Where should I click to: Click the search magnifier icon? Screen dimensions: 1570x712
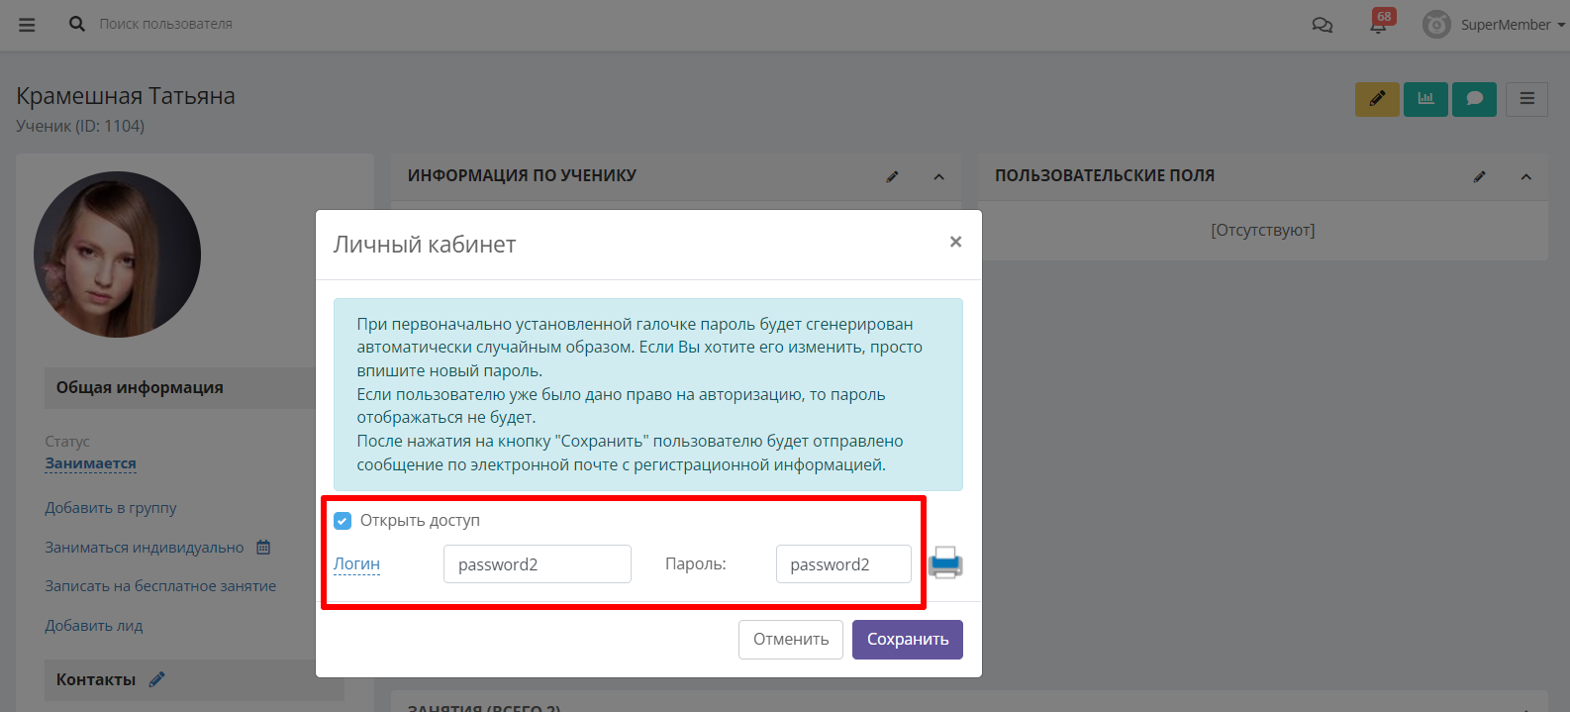[x=76, y=24]
